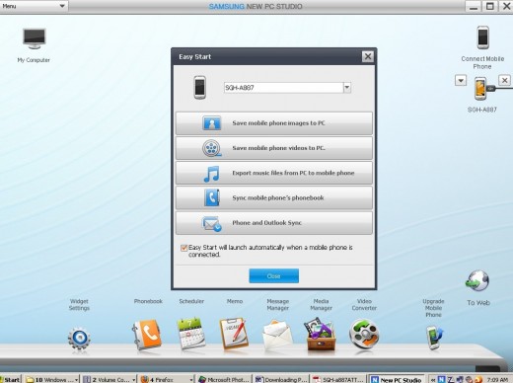Click New PC Studio taskbar item
Viewport: 513px width, 383px height.
(397, 379)
